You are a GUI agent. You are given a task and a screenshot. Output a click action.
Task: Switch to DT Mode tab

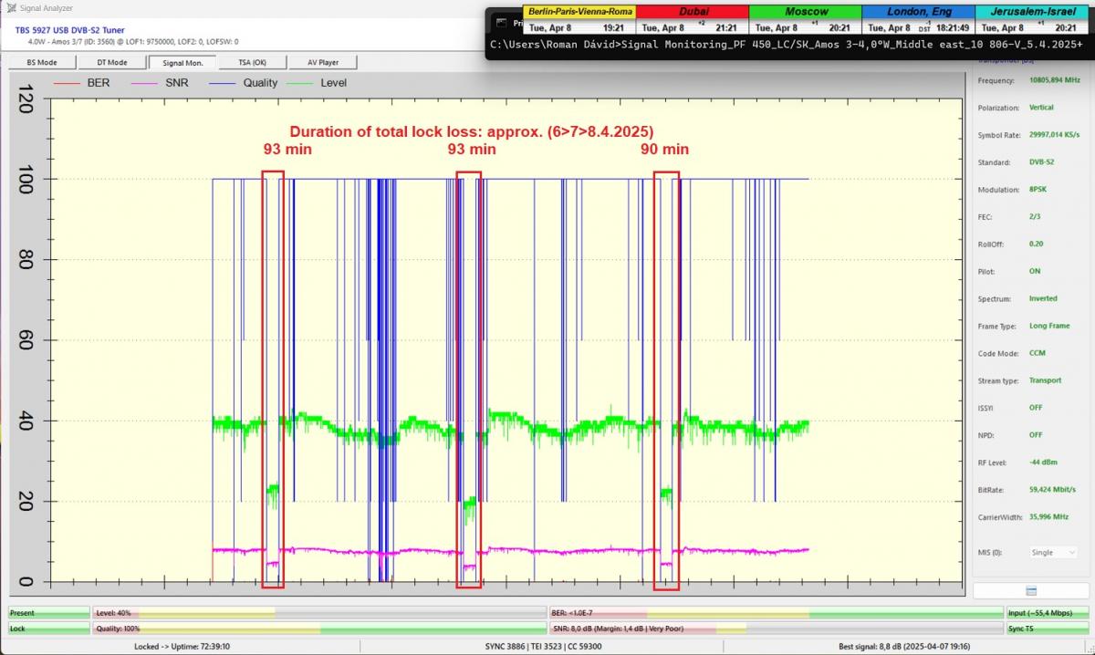(x=112, y=63)
